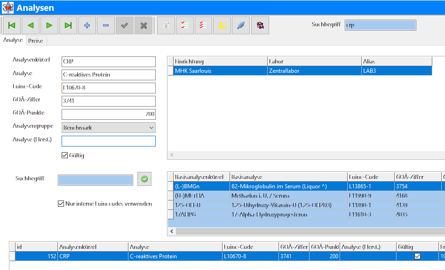Click the blue connector plug icon
This screenshot has height=270, width=445.
click(x=241, y=25)
